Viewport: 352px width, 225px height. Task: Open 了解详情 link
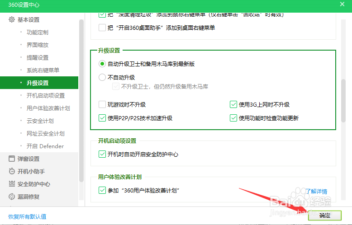(316, 192)
